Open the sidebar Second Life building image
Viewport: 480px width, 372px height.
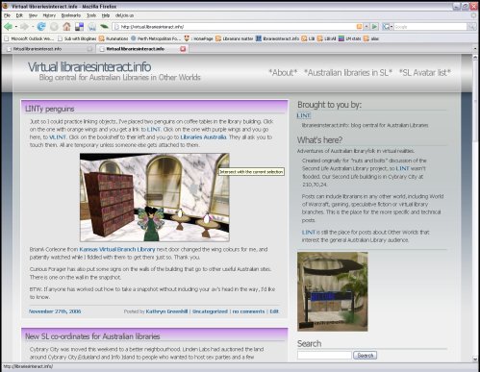[x=333, y=291]
